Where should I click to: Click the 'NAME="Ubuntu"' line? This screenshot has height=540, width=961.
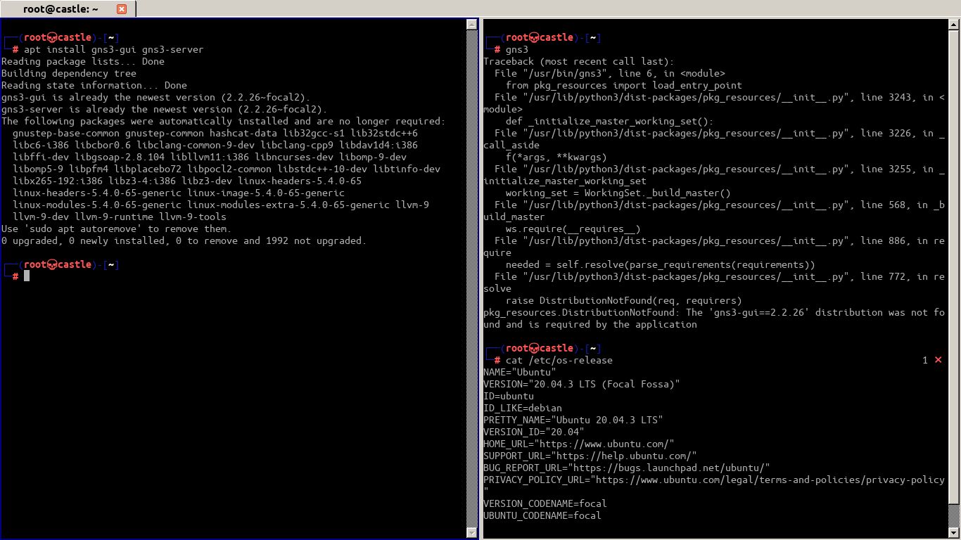coord(520,372)
